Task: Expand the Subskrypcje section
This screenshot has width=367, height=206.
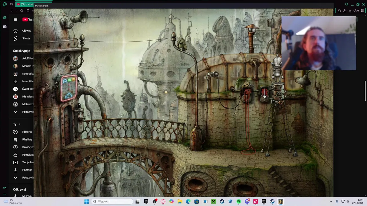Action: tap(23, 51)
